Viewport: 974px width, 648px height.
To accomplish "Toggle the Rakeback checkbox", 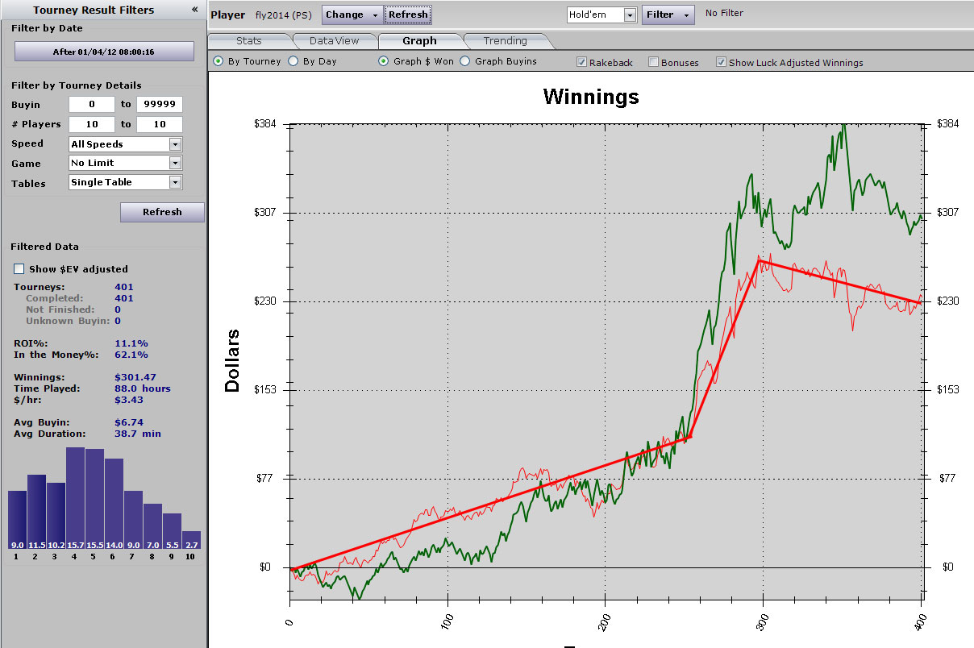I will 581,62.
